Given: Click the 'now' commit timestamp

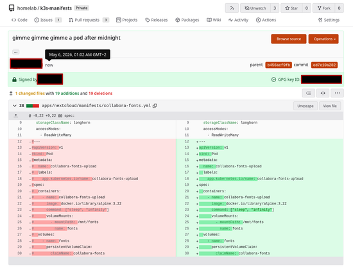Looking at the screenshot, I should click(49, 65).
